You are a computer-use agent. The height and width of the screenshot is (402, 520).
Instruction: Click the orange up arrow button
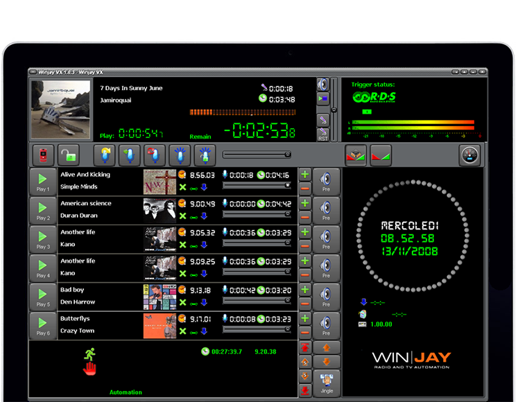coord(327,348)
